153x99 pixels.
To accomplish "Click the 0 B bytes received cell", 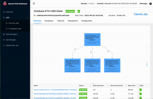I will tap(94, 90).
